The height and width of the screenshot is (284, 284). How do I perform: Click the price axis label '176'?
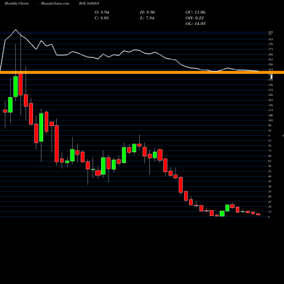tap(270, 44)
